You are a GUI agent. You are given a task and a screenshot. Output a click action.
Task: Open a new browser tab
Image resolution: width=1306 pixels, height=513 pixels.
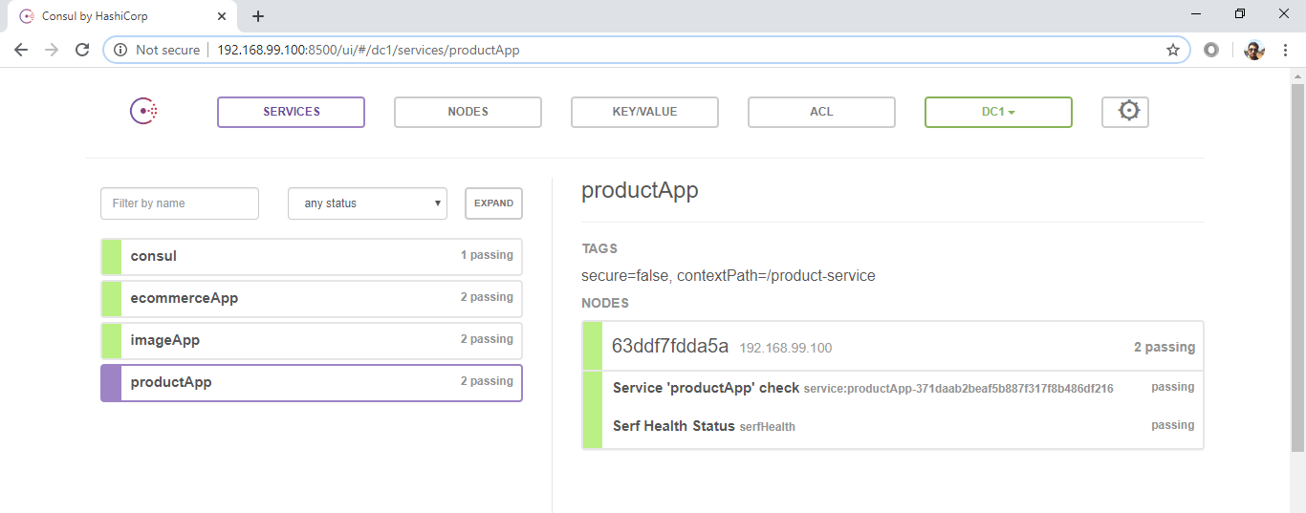258,16
